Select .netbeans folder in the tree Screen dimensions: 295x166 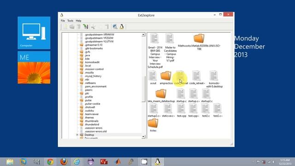pos(90,83)
